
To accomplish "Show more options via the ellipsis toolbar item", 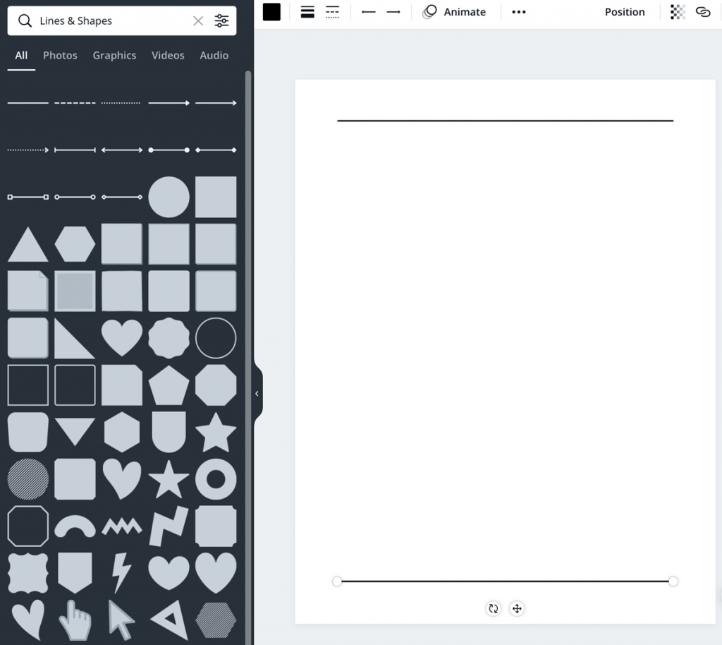I will [x=519, y=12].
